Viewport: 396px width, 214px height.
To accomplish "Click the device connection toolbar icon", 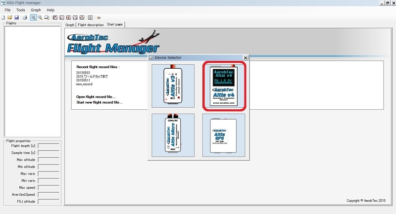I will (99, 17).
